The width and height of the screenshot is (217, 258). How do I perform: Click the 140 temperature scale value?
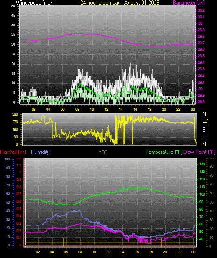pyautogui.click(x=202, y=164)
